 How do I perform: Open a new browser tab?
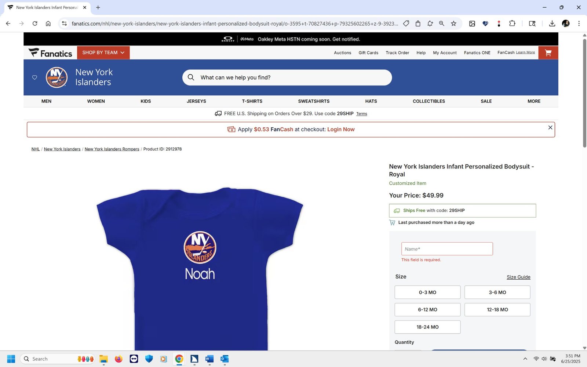(98, 7)
